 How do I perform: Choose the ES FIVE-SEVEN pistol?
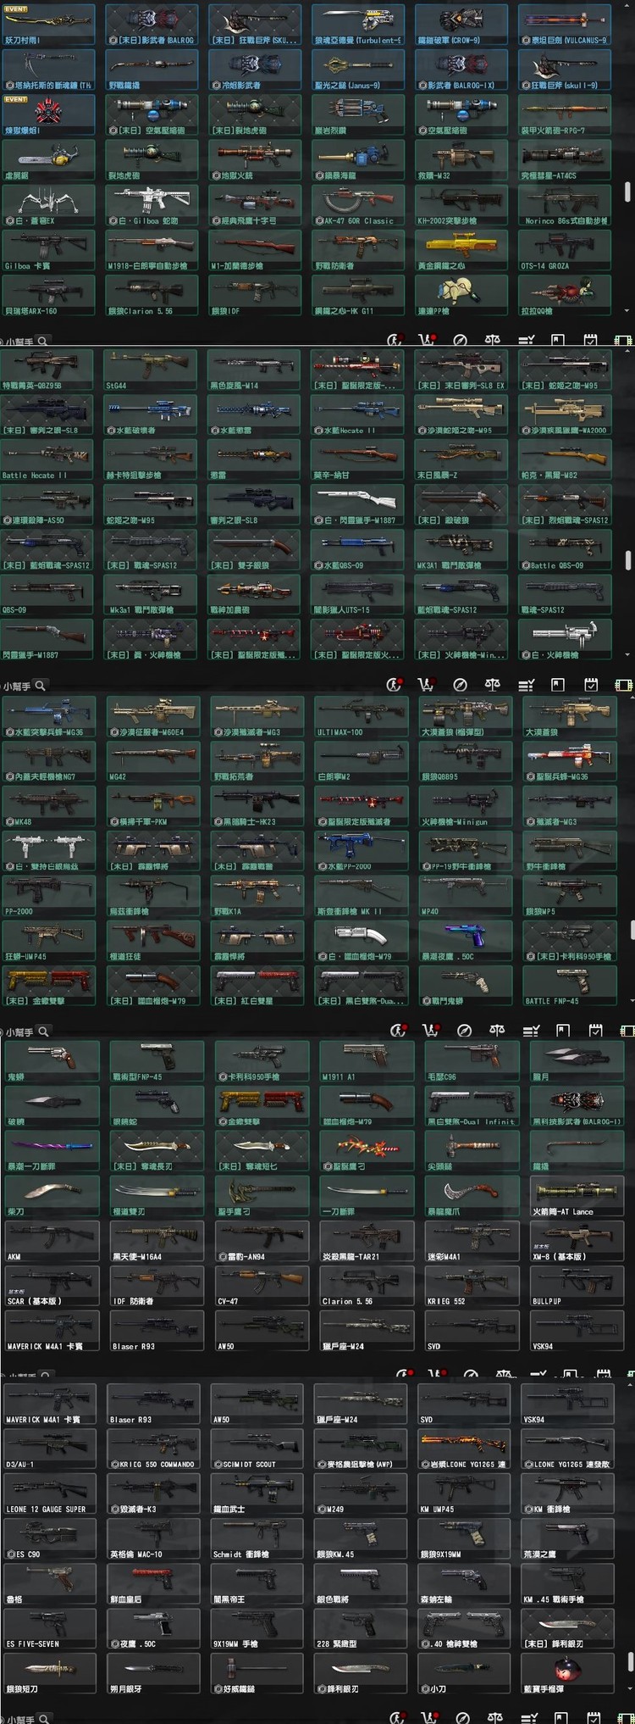tap(50, 1628)
